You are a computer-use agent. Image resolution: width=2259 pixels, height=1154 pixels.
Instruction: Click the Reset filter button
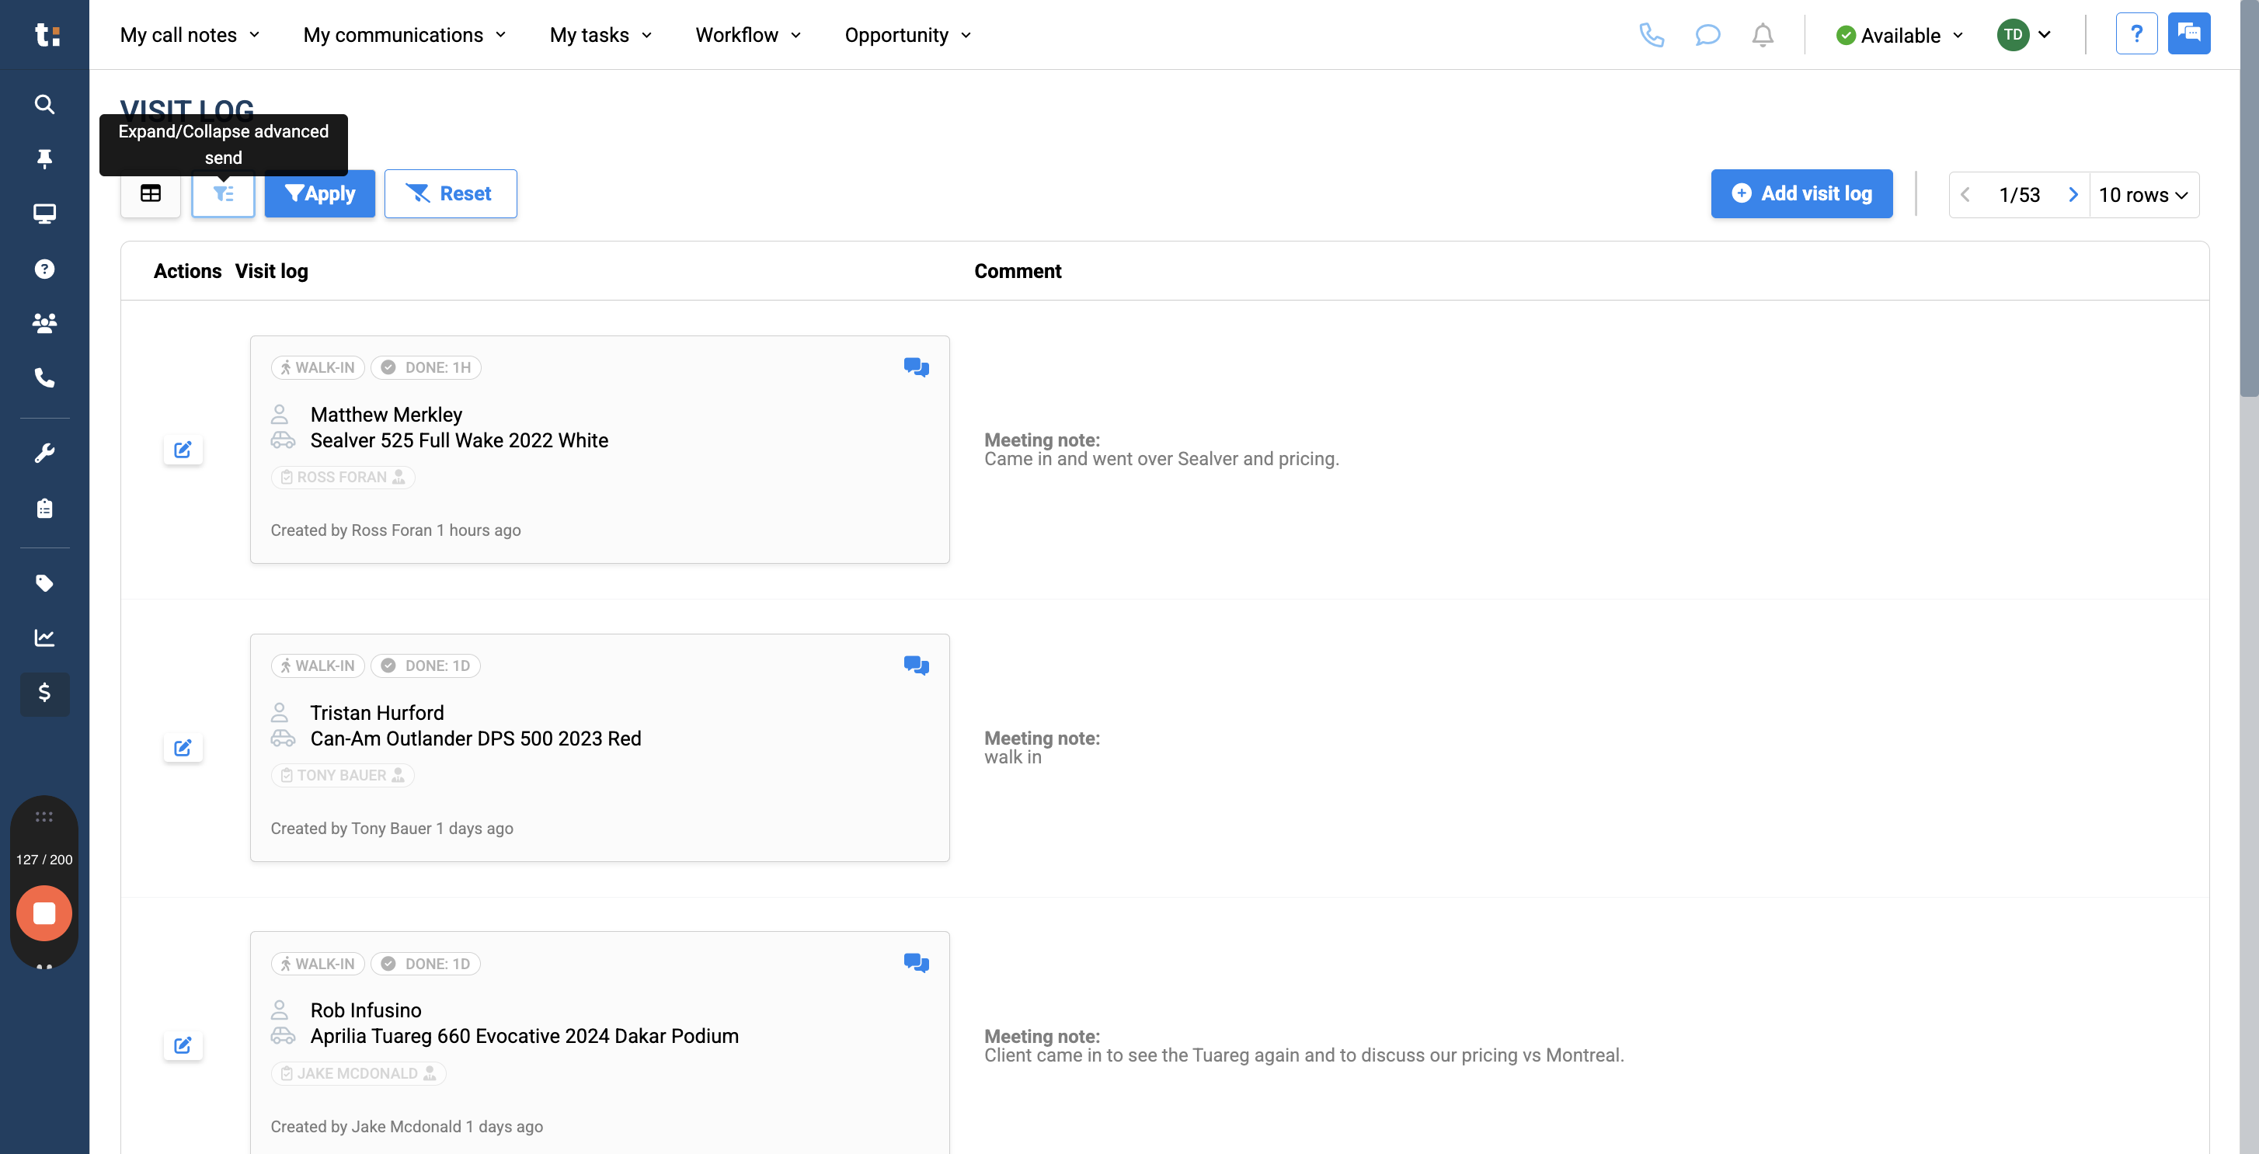point(450,193)
